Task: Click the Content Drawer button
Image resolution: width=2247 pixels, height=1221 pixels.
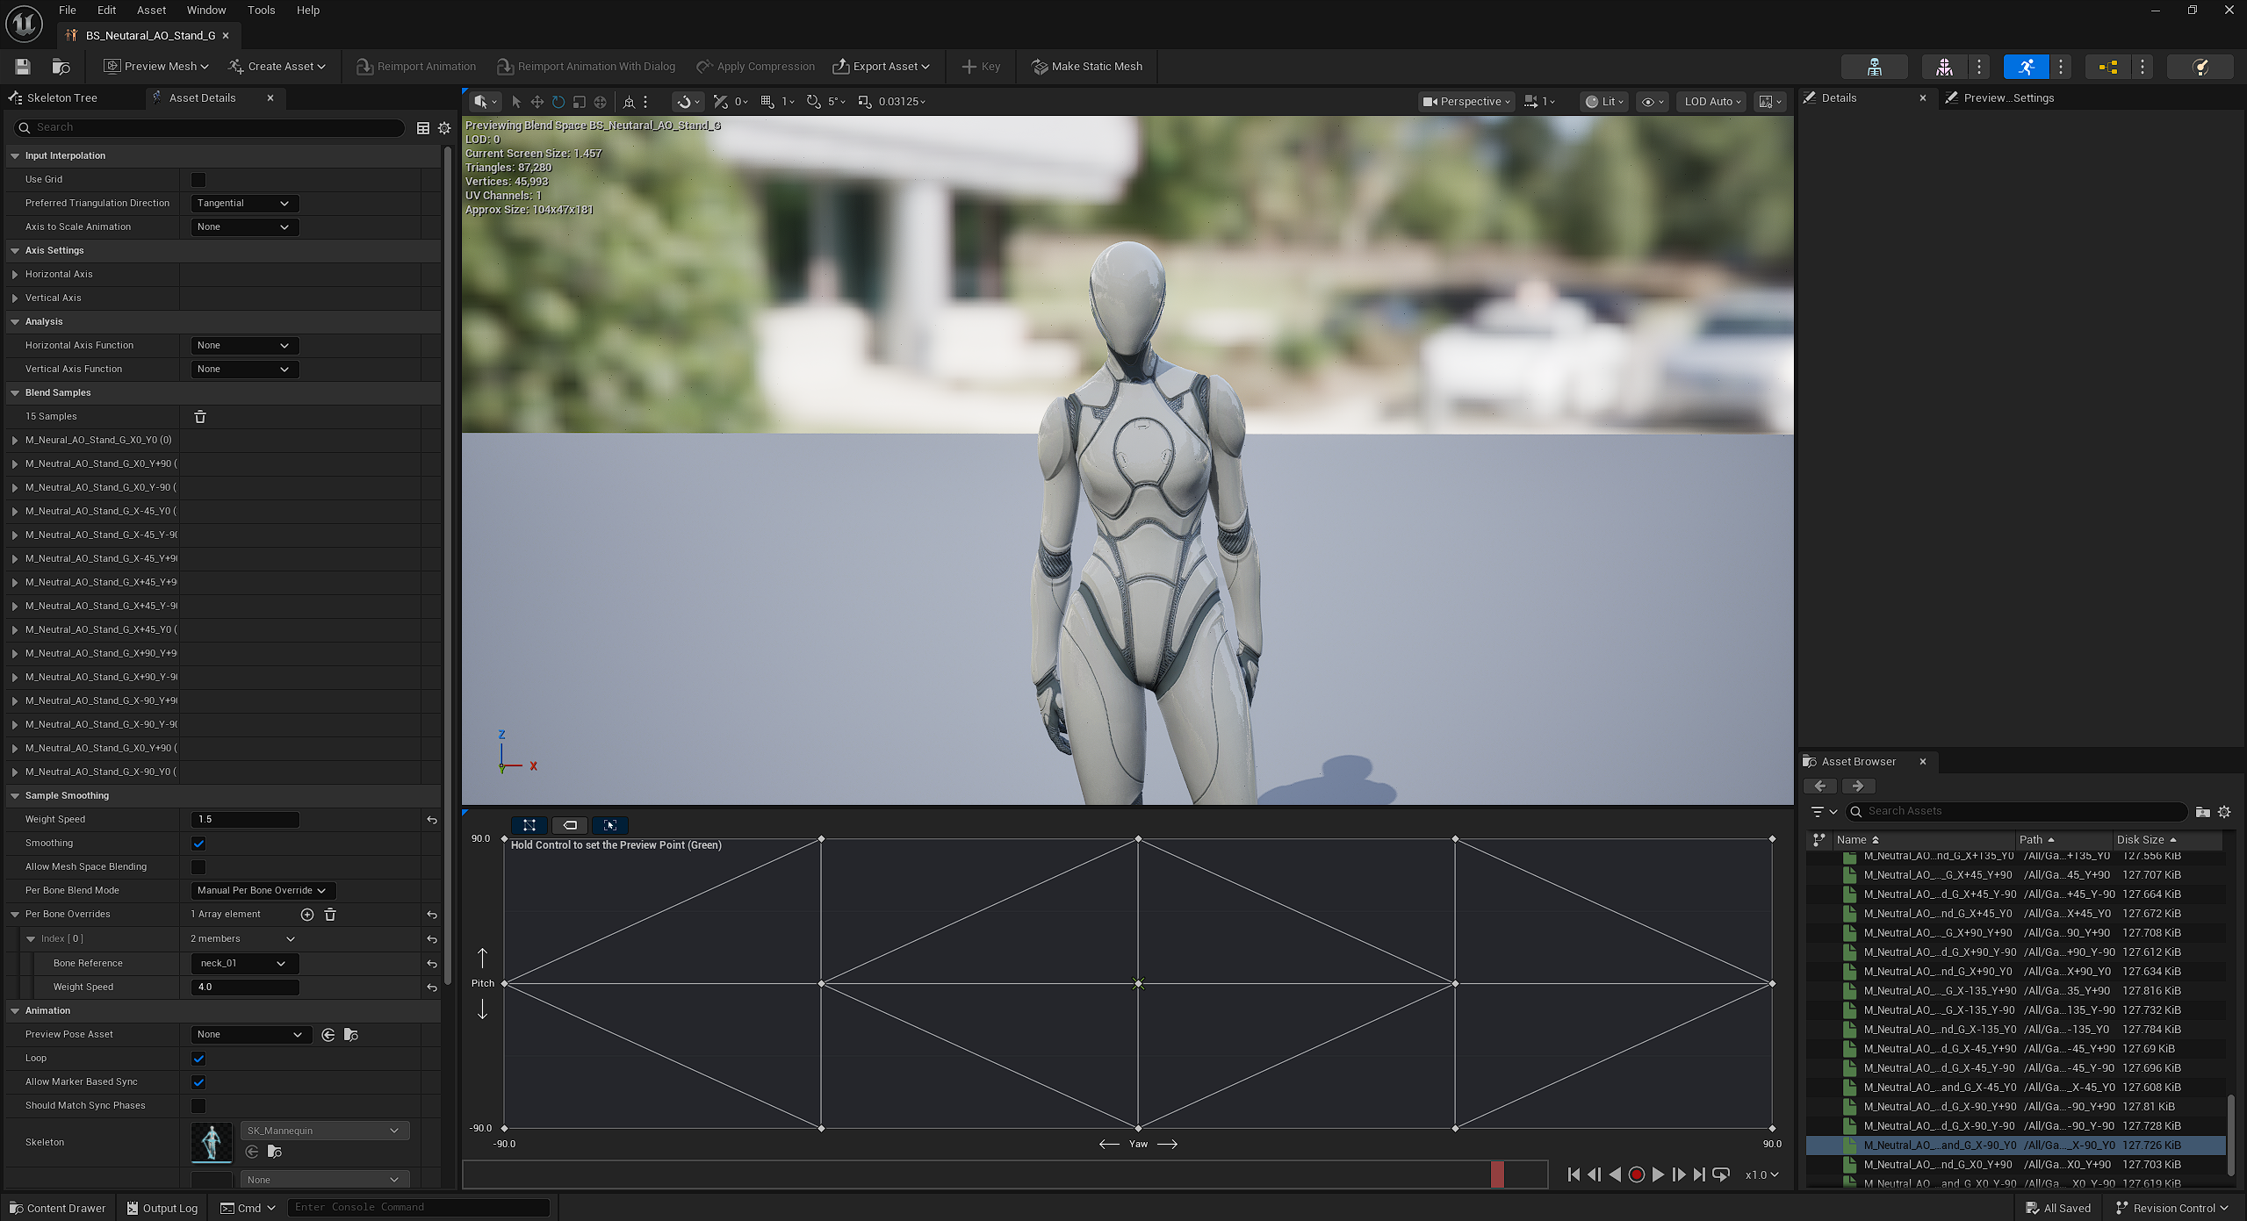Action: (x=57, y=1208)
